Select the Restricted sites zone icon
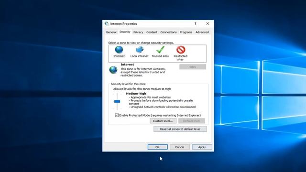This screenshot has width=306, height=172. pyautogui.click(x=181, y=50)
